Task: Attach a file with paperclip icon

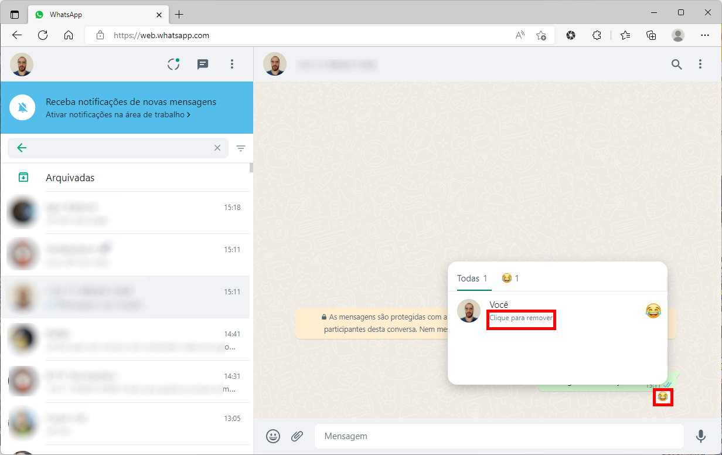Action: point(297,436)
